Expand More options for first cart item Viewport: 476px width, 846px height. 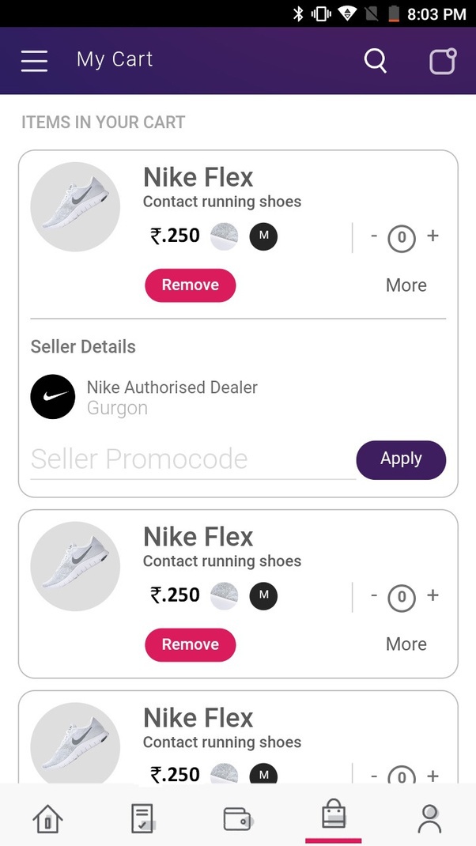(406, 285)
